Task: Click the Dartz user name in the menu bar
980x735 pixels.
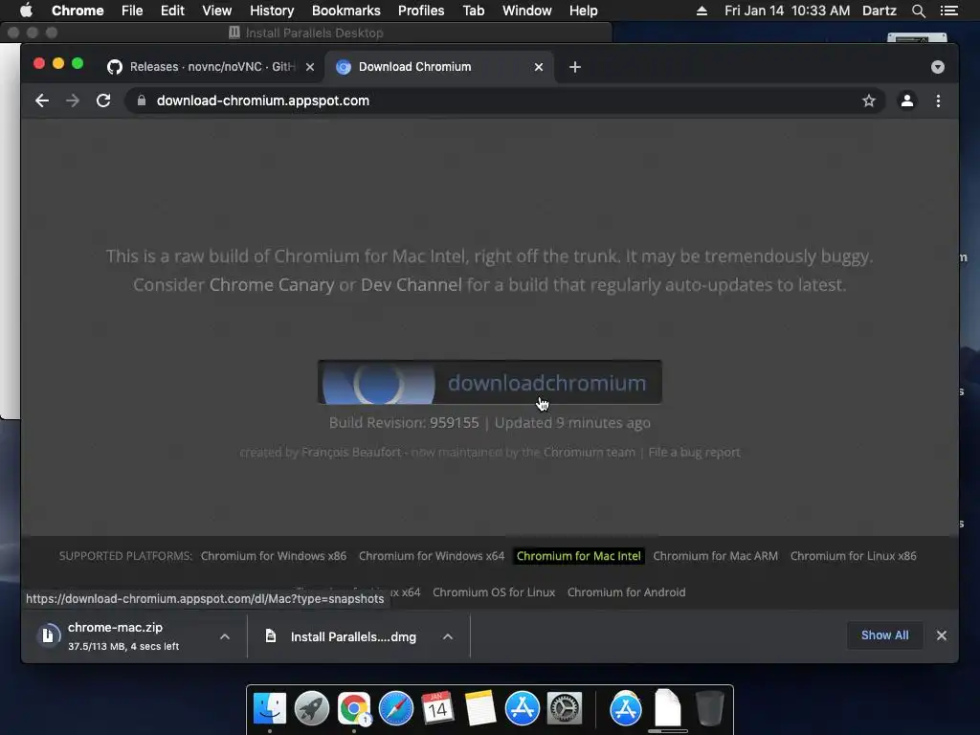Action: (880, 11)
